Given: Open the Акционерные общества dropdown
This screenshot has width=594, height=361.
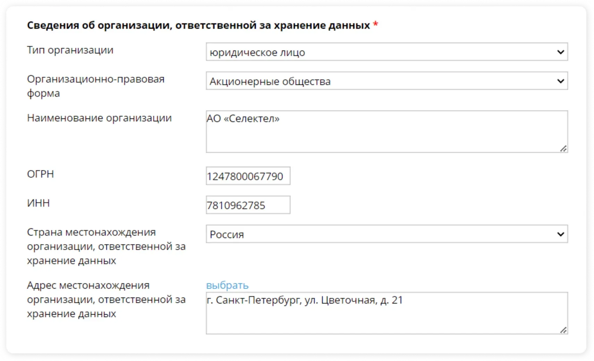Looking at the screenshot, I should [x=347, y=81].
